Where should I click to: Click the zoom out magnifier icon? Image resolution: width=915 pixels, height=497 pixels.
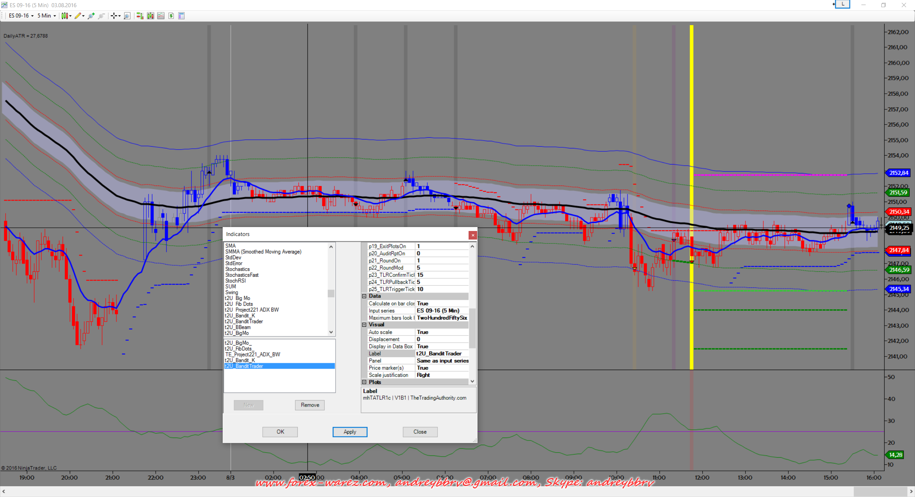click(102, 16)
